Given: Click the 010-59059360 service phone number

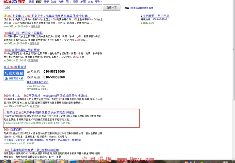Looking at the screenshot, I should [54, 77].
